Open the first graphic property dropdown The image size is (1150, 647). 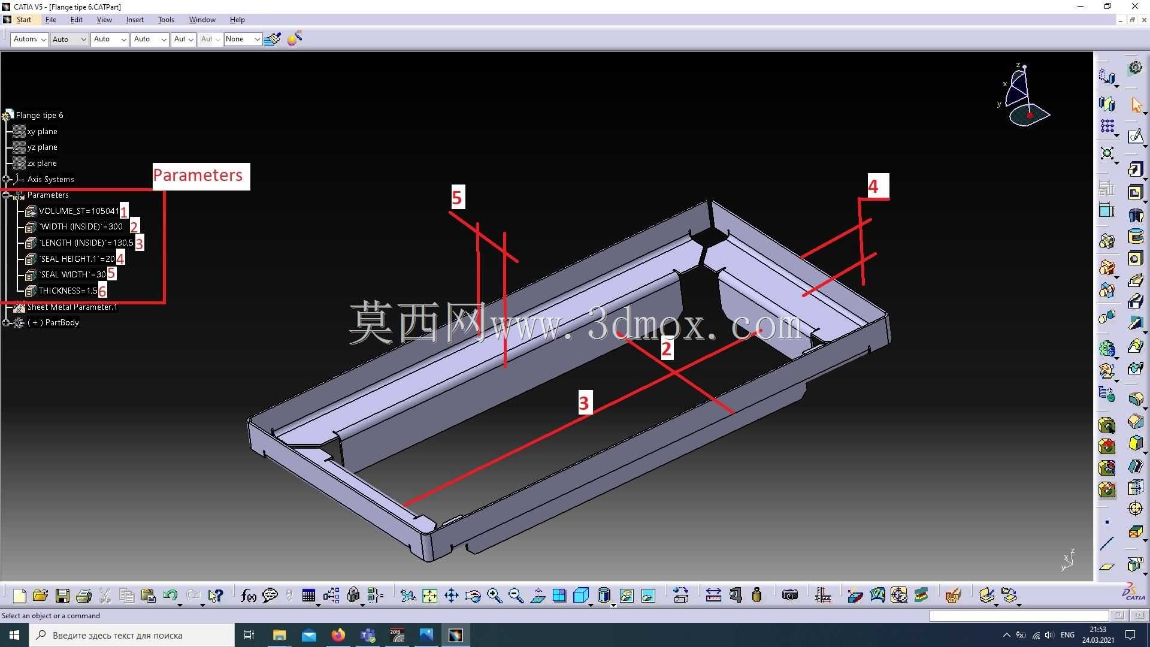pyautogui.click(x=29, y=39)
